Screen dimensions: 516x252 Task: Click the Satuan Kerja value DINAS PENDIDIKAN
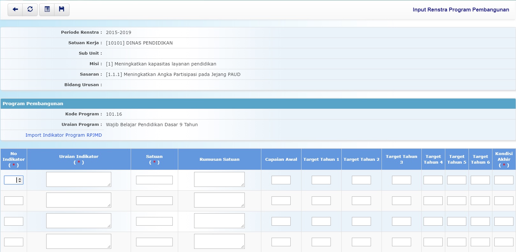[139, 43]
